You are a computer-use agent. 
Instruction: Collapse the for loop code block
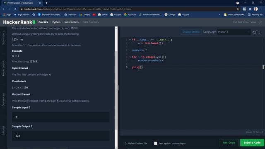(130, 57)
